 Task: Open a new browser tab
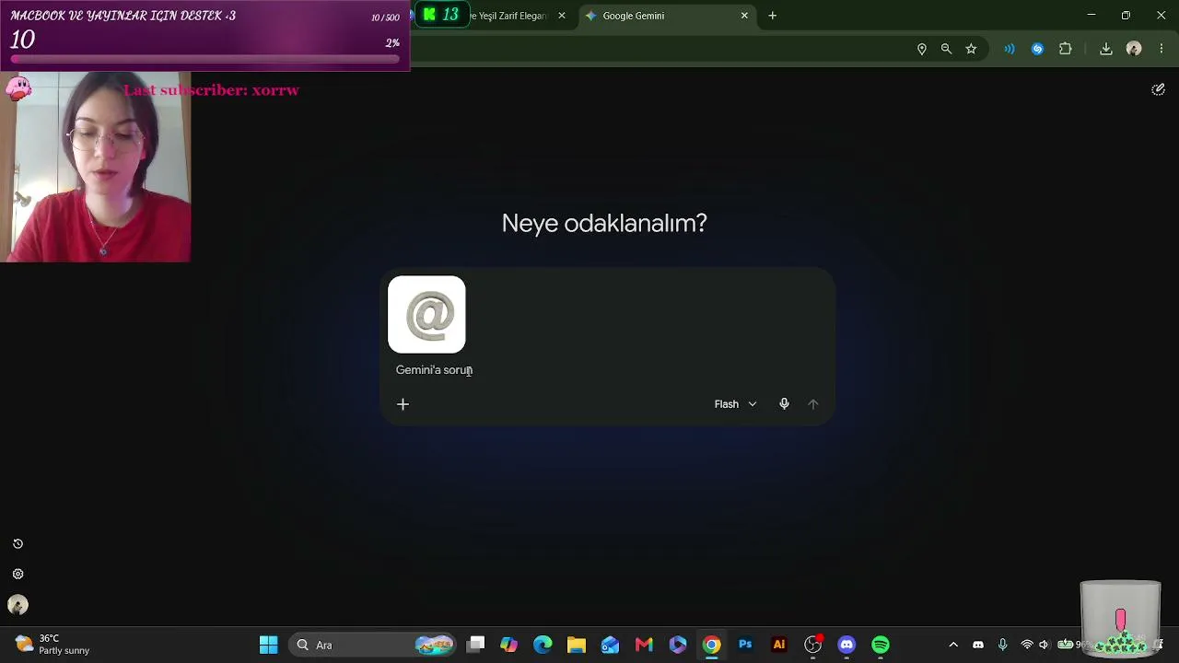772,16
